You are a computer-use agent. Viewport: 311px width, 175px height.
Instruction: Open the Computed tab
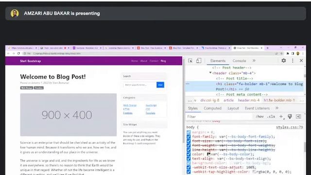[212, 108]
